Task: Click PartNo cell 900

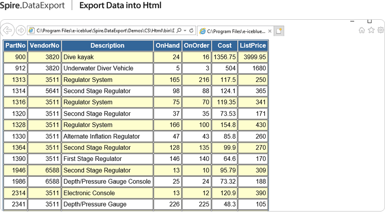Action: point(15,57)
